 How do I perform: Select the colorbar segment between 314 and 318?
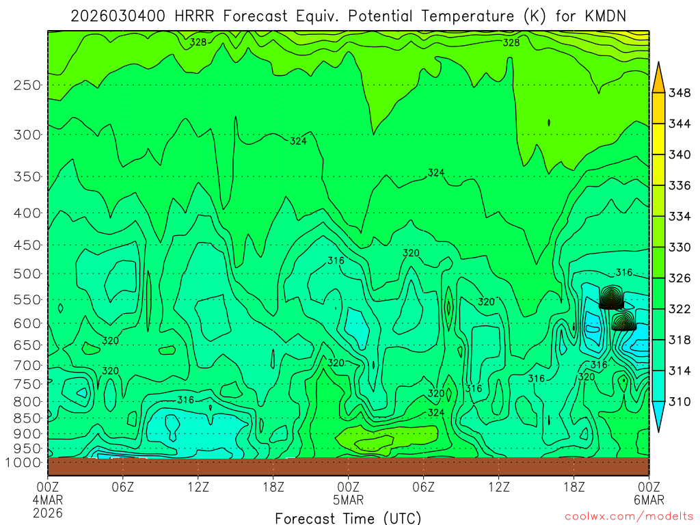coord(658,355)
